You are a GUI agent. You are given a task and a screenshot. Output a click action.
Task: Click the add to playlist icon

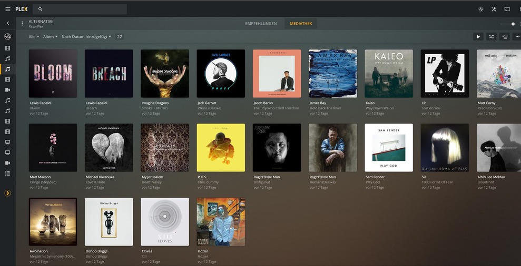(504, 37)
